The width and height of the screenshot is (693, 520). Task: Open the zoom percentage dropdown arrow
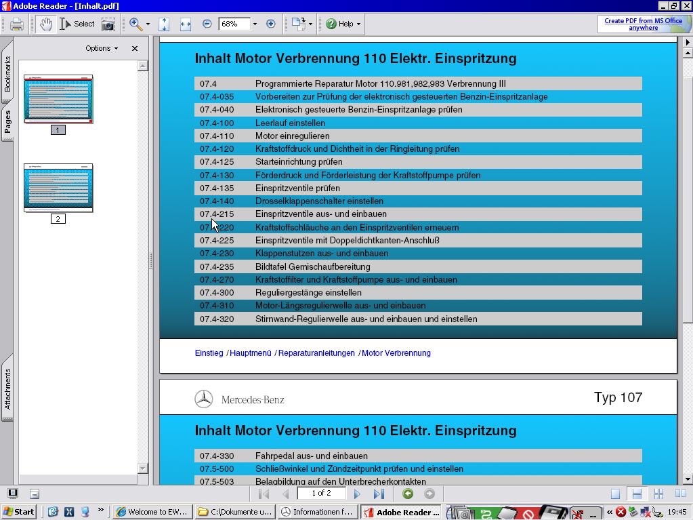[255, 24]
